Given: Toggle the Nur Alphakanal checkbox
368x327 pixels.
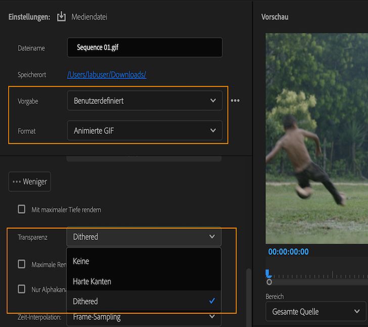Looking at the screenshot, I should click(x=22, y=289).
